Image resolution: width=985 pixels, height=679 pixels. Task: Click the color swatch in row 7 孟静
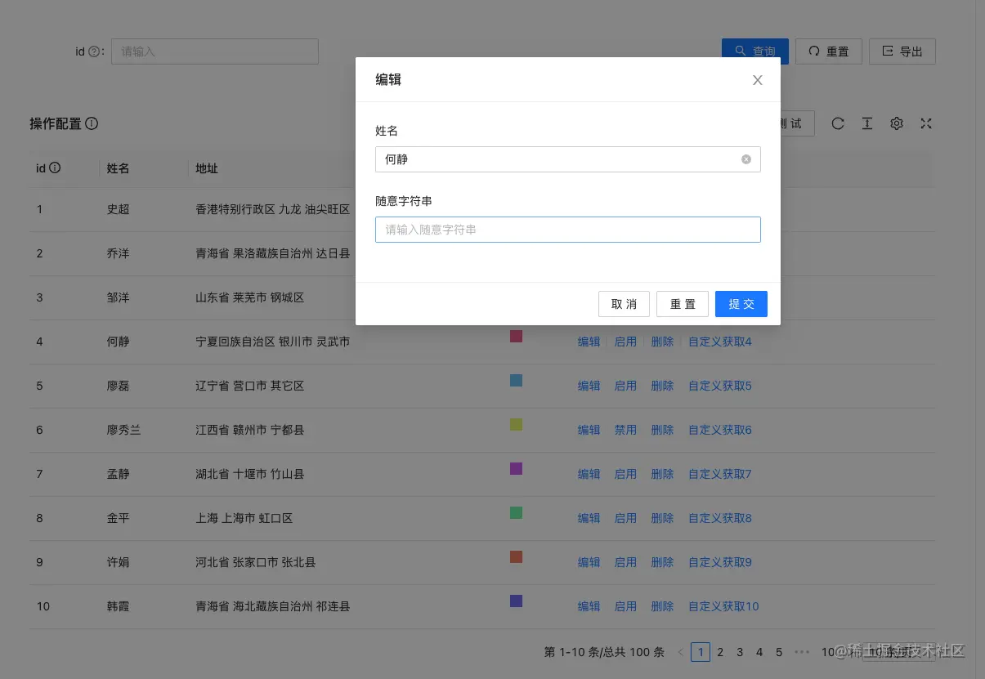point(516,468)
